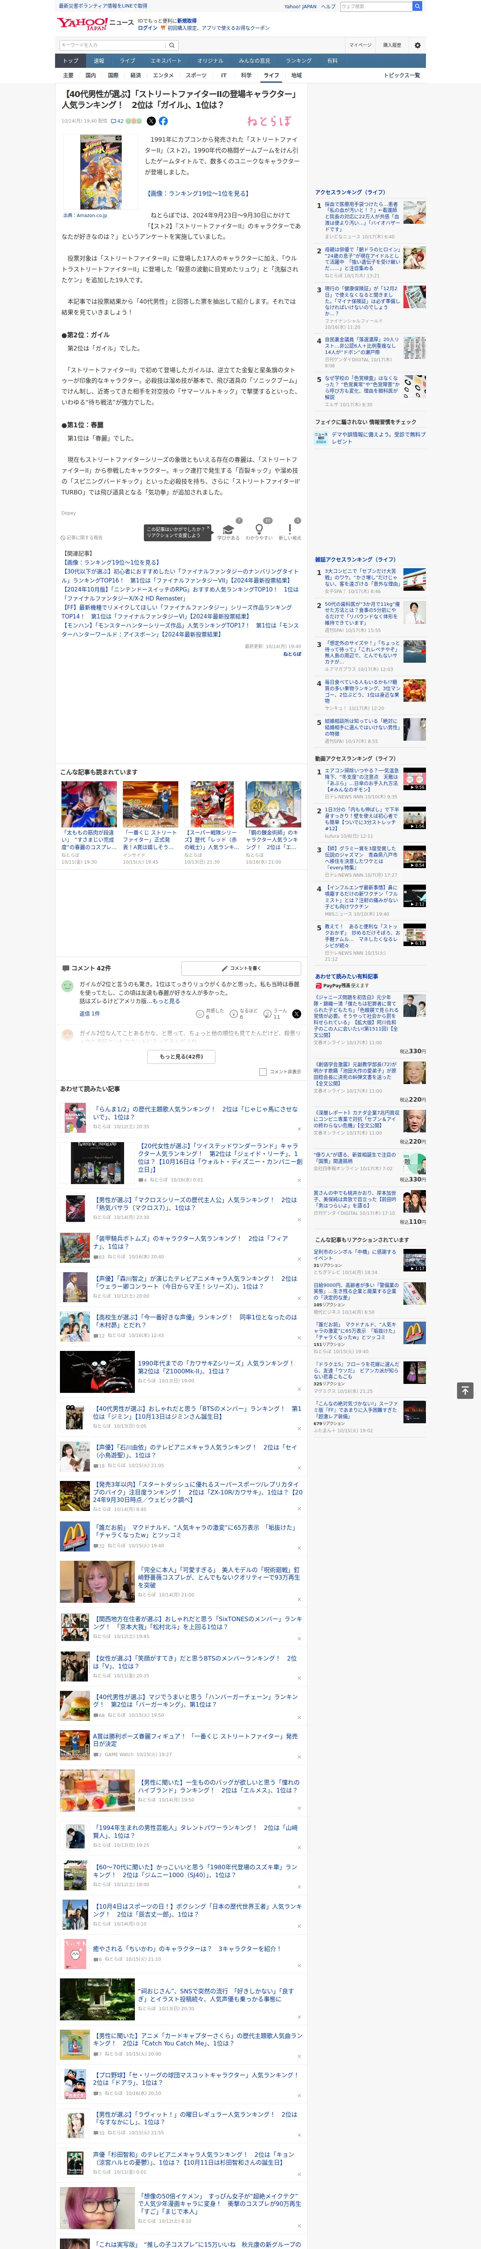Open the 速報 tab

(99, 61)
